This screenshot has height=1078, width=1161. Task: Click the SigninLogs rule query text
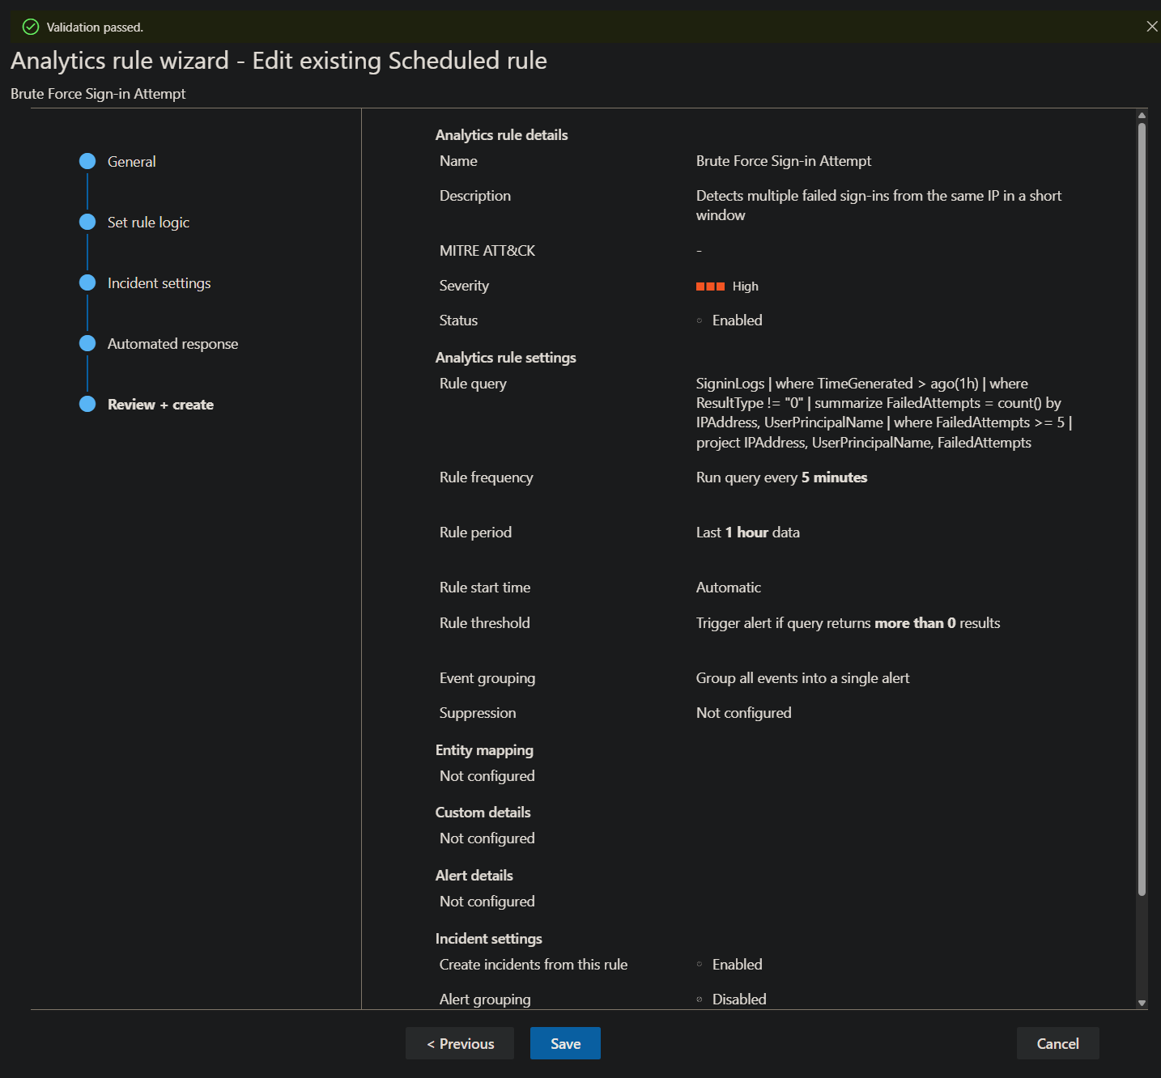884,413
